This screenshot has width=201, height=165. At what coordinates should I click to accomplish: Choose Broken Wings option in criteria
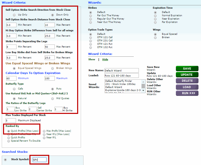click(x=53, y=68)
